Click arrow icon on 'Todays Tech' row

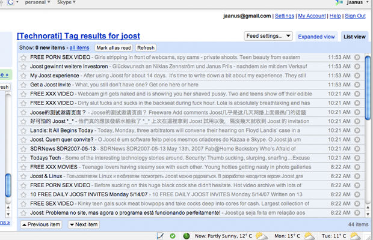[x=357, y=158]
